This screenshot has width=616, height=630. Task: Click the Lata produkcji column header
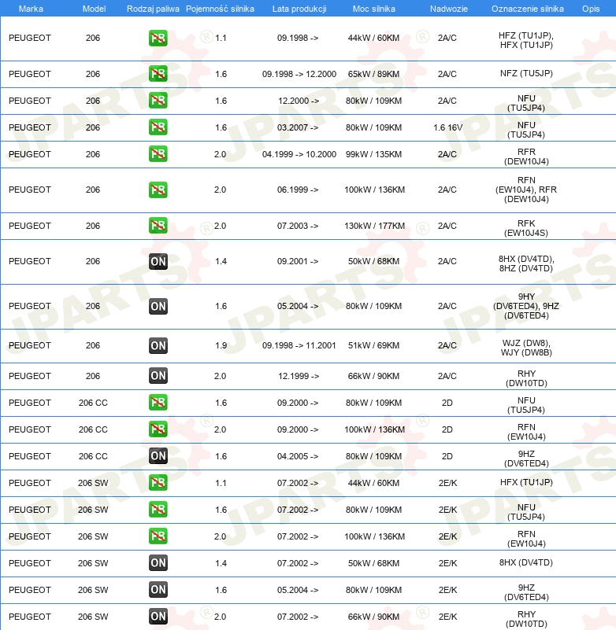(x=299, y=9)
